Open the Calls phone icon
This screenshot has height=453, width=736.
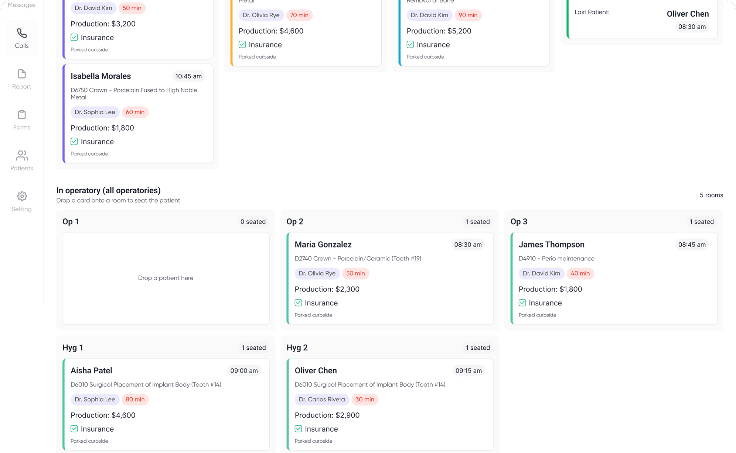[22, 34]
